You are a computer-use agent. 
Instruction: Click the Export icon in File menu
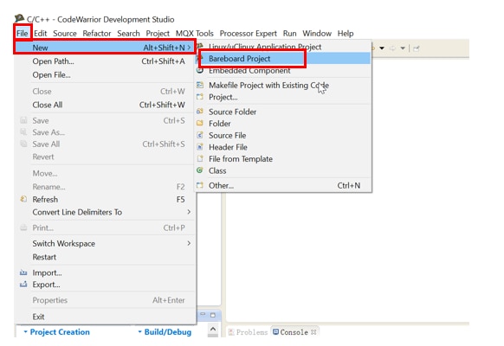(x=23, y=285)
